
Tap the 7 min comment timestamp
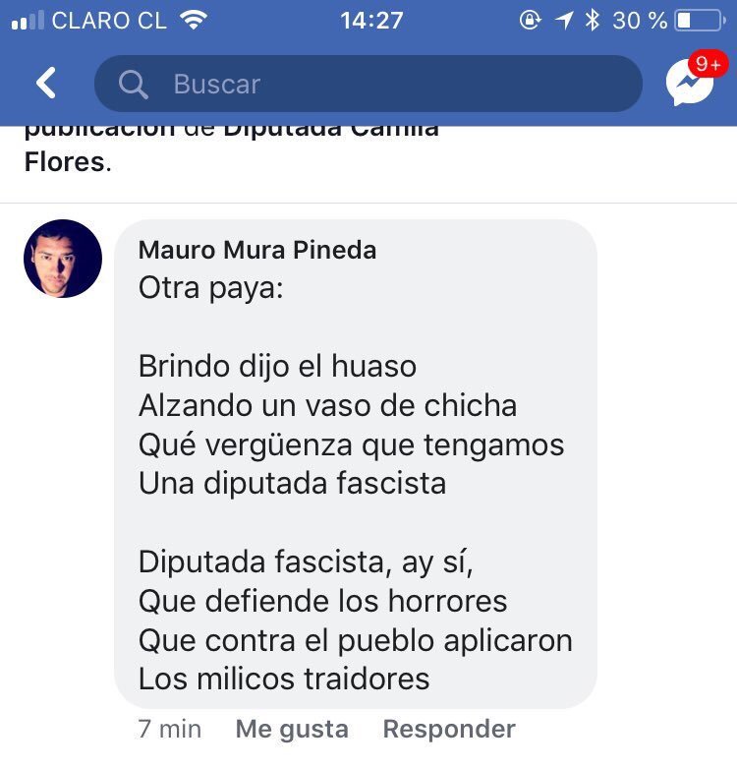[x=170, y=729]
